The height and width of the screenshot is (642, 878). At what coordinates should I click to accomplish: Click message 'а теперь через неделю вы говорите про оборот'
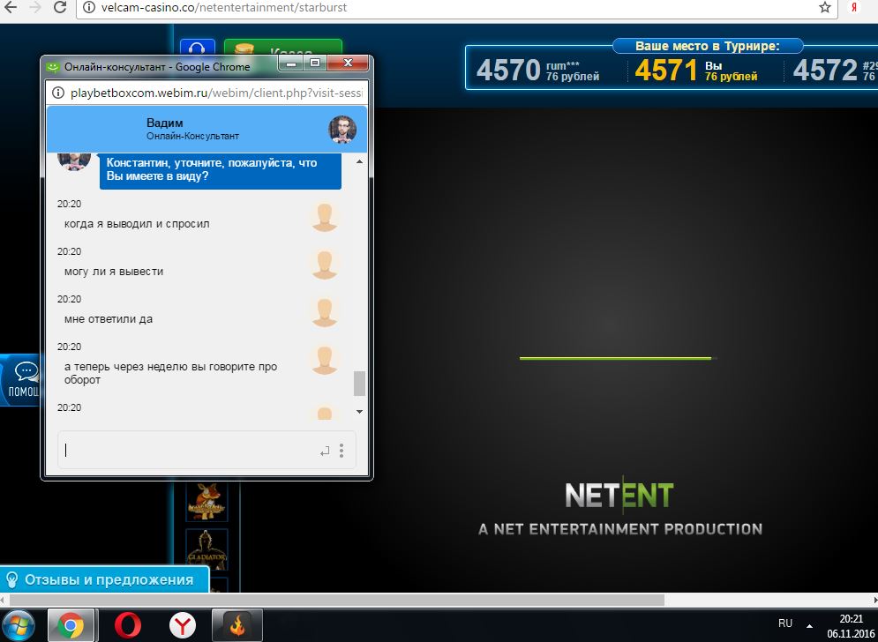pyautogui.click(x=171, y=373)
